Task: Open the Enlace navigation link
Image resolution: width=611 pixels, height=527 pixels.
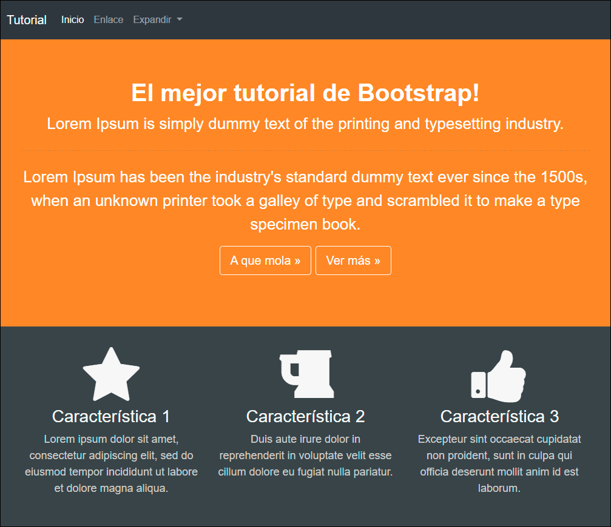Action: click(109, 20)
